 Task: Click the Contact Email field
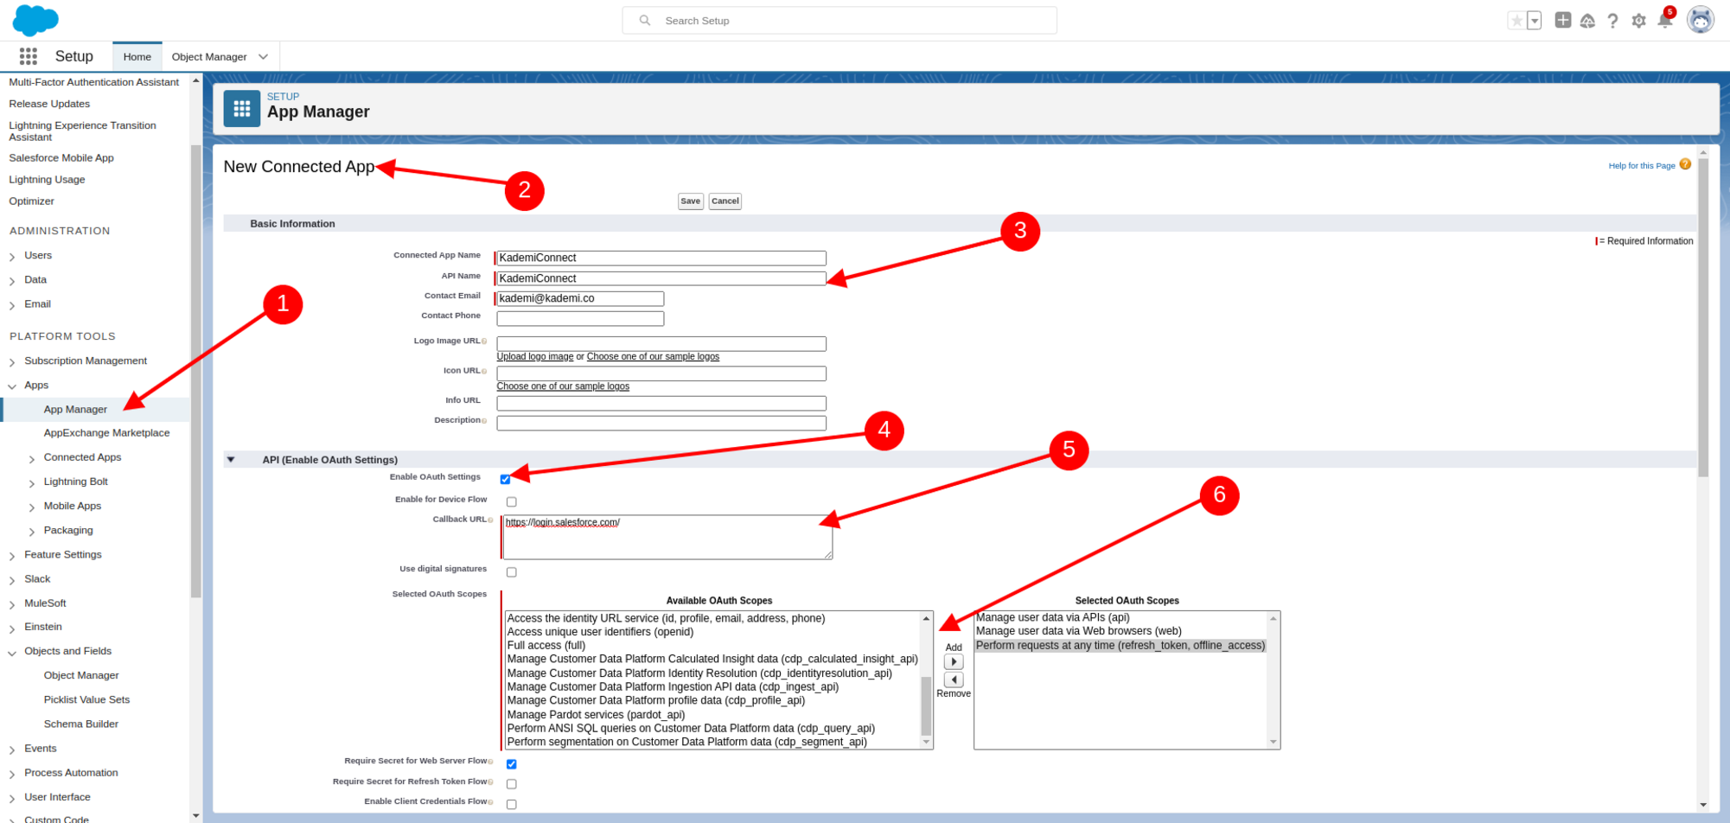(580, 298)
